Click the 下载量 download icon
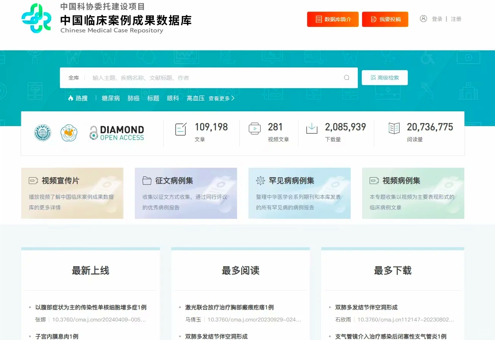495x340 pixels. click(x=311, y=128)
